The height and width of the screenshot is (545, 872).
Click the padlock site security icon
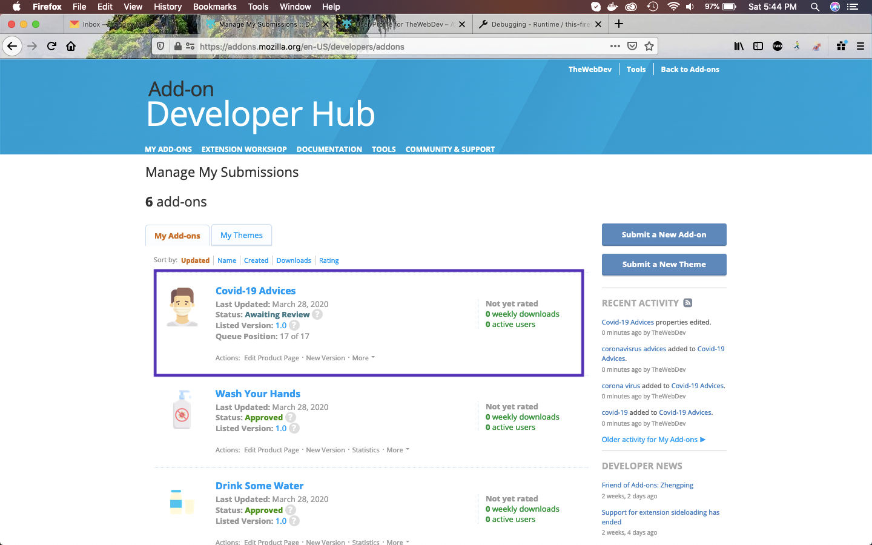[x=177, y=46]
